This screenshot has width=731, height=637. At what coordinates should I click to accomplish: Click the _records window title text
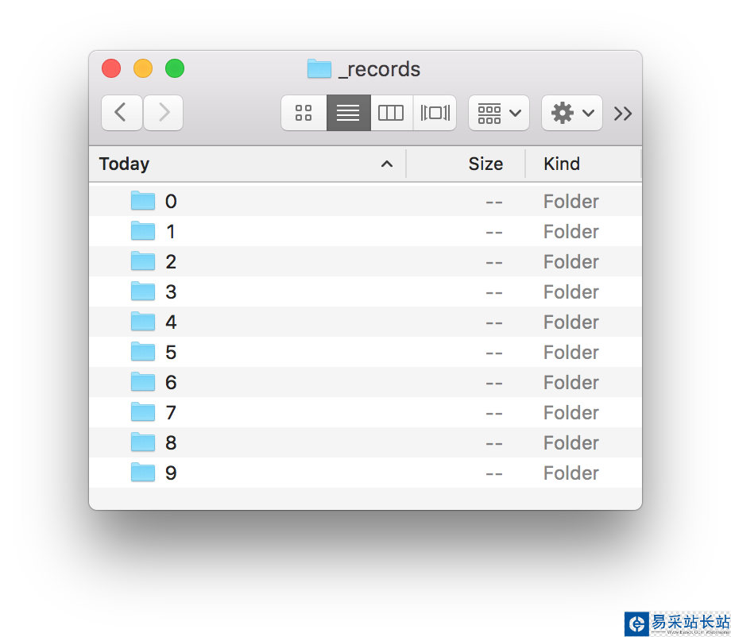(x=380, y=69)
